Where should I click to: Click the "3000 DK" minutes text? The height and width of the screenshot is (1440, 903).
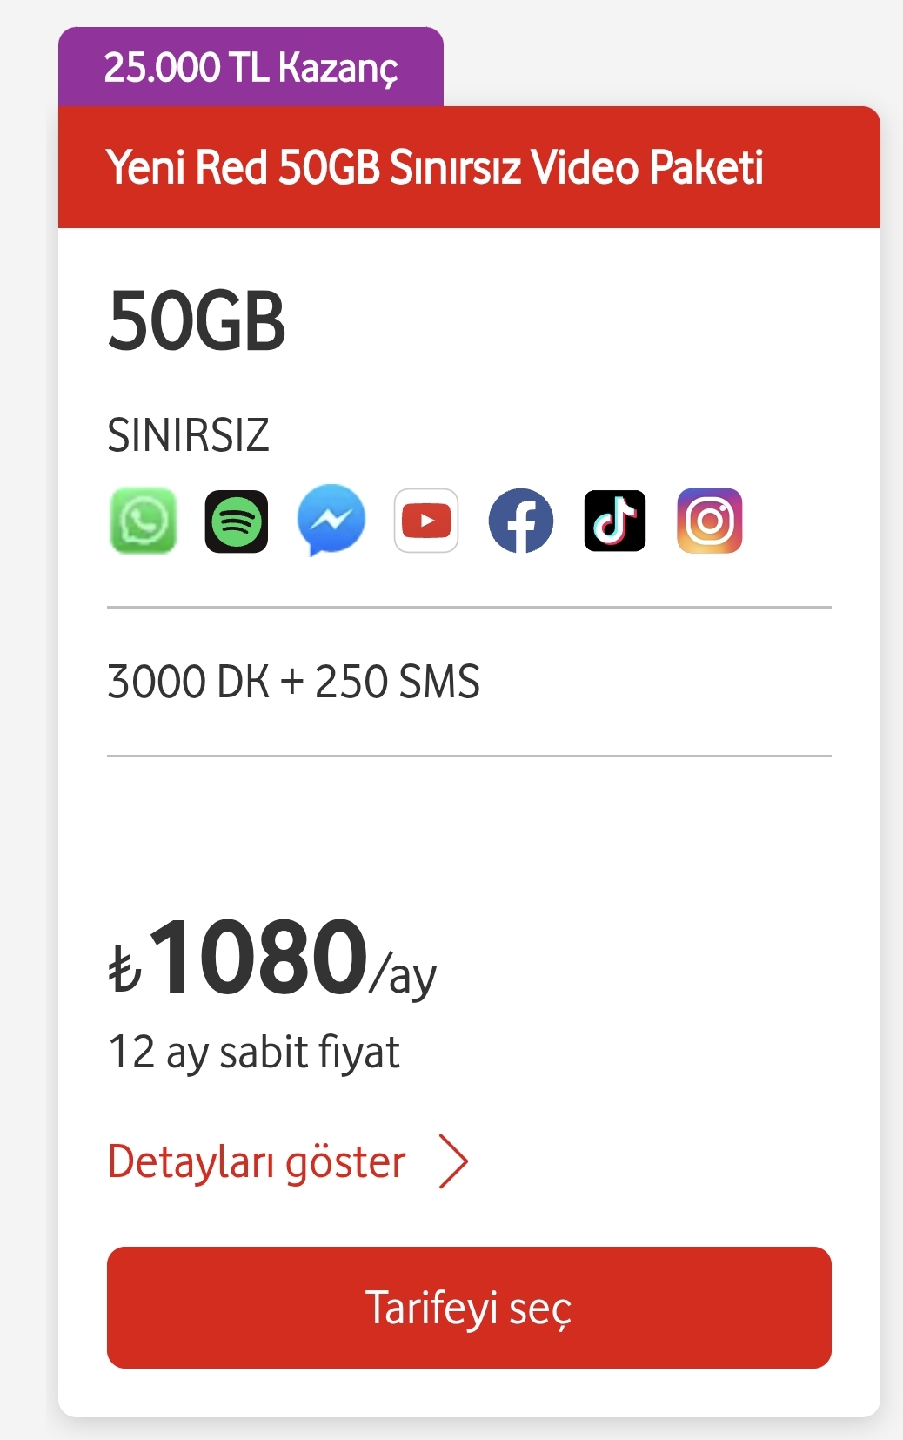[187, 682]
